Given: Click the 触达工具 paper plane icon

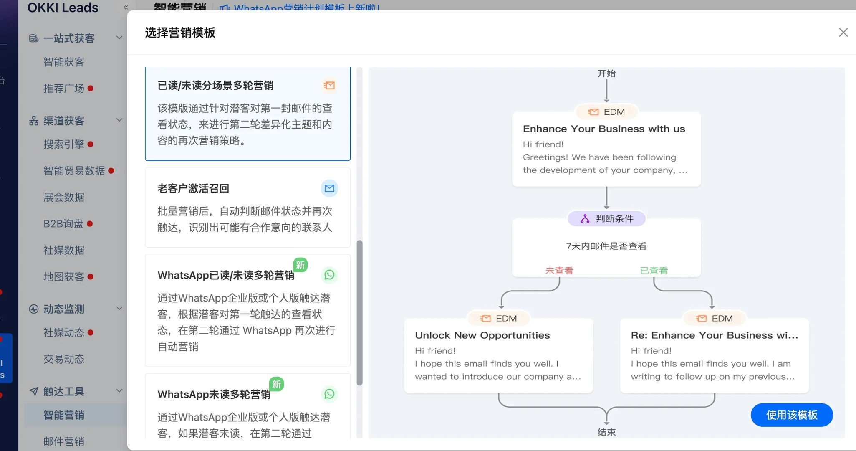Looking at the screenshot, I should point(34,391).
